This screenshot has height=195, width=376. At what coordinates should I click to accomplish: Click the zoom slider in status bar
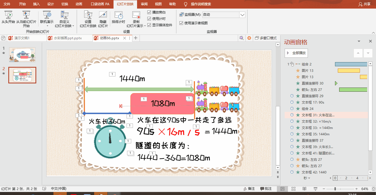tap(335, 189)
